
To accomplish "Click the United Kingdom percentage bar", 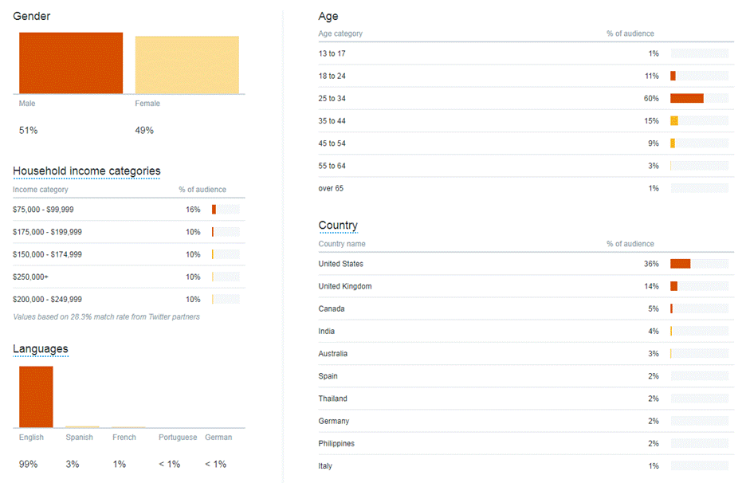I will pos(674,286).
